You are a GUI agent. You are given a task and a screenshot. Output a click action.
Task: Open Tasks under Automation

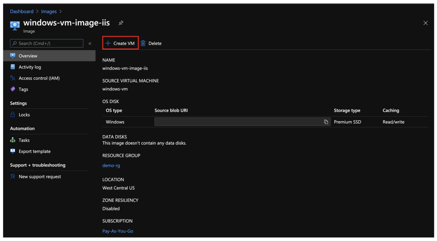point(24,140)
